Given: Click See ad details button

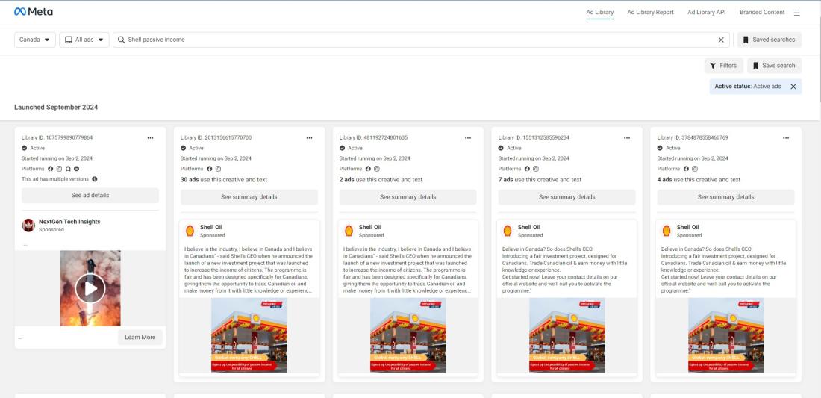Looking at the screenshot, I should coord(90,196).
